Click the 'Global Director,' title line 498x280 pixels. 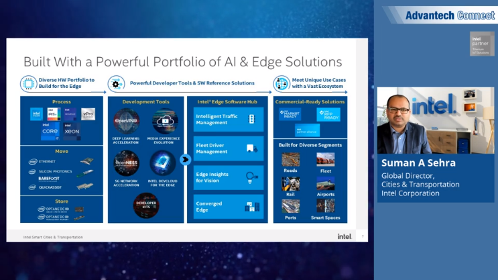click(x=408, y=176)
